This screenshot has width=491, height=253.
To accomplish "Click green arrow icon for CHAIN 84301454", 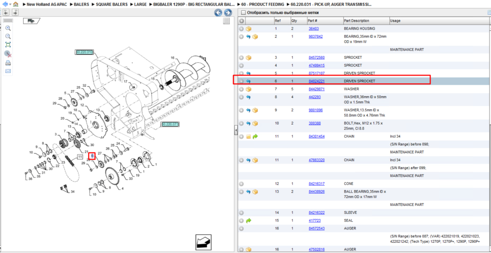I will [255, 137].
